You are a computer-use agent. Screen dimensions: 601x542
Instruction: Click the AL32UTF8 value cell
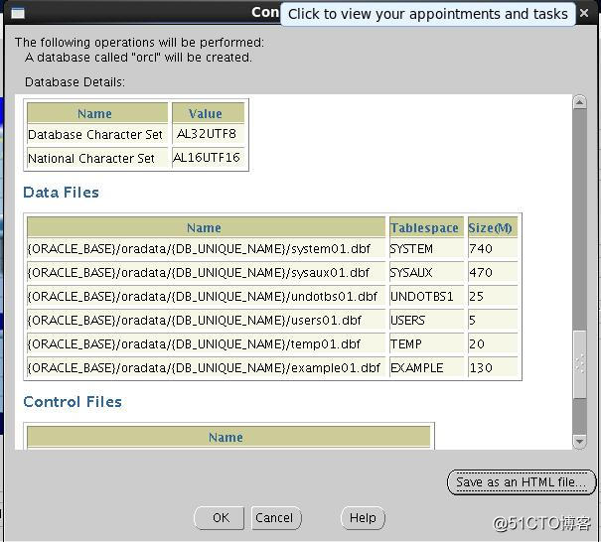pyautogui.click(x=209, y=134)
